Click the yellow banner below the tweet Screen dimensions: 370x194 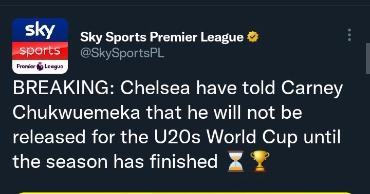coord(185,193)
